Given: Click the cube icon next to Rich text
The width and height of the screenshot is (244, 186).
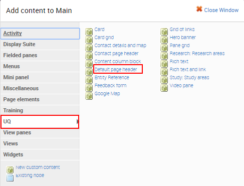Looking at the screenshot, I should 164,64.
